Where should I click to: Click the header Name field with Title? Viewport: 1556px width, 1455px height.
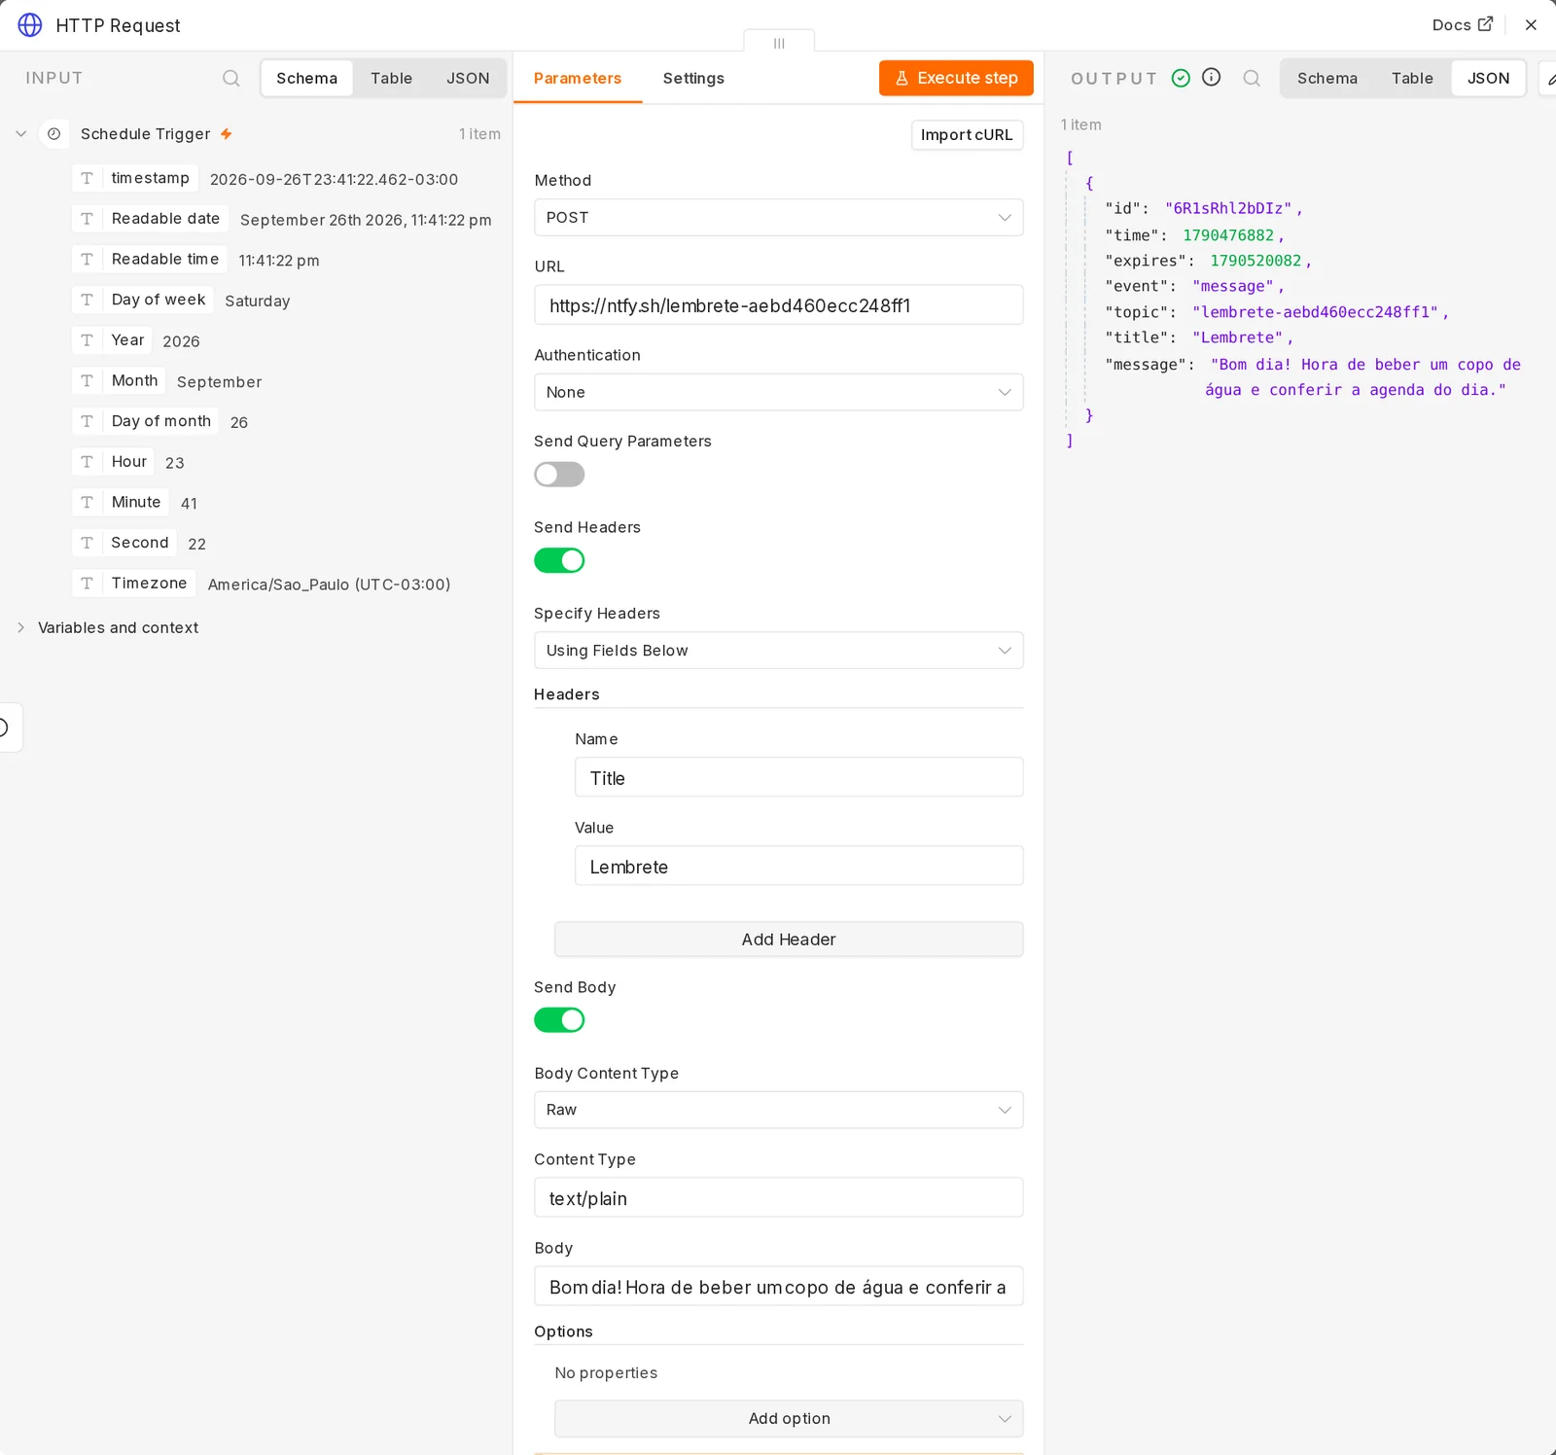point(798,777)
